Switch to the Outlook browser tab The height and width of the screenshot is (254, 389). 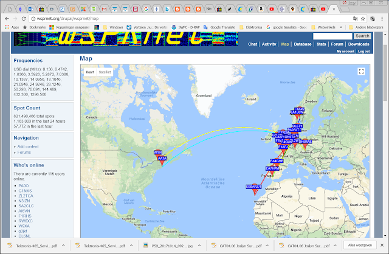click(30, 9)
